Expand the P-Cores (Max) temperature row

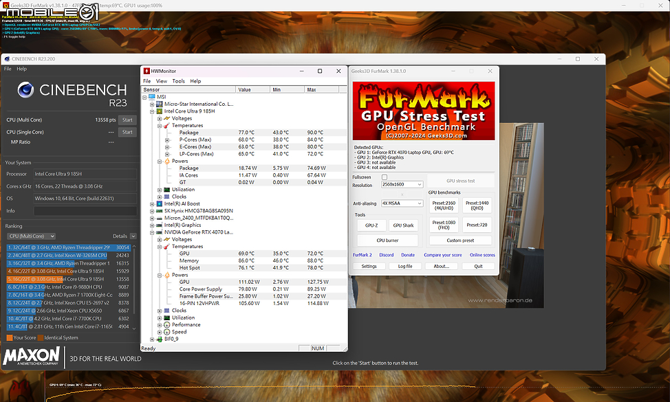(x=167, y=139)
